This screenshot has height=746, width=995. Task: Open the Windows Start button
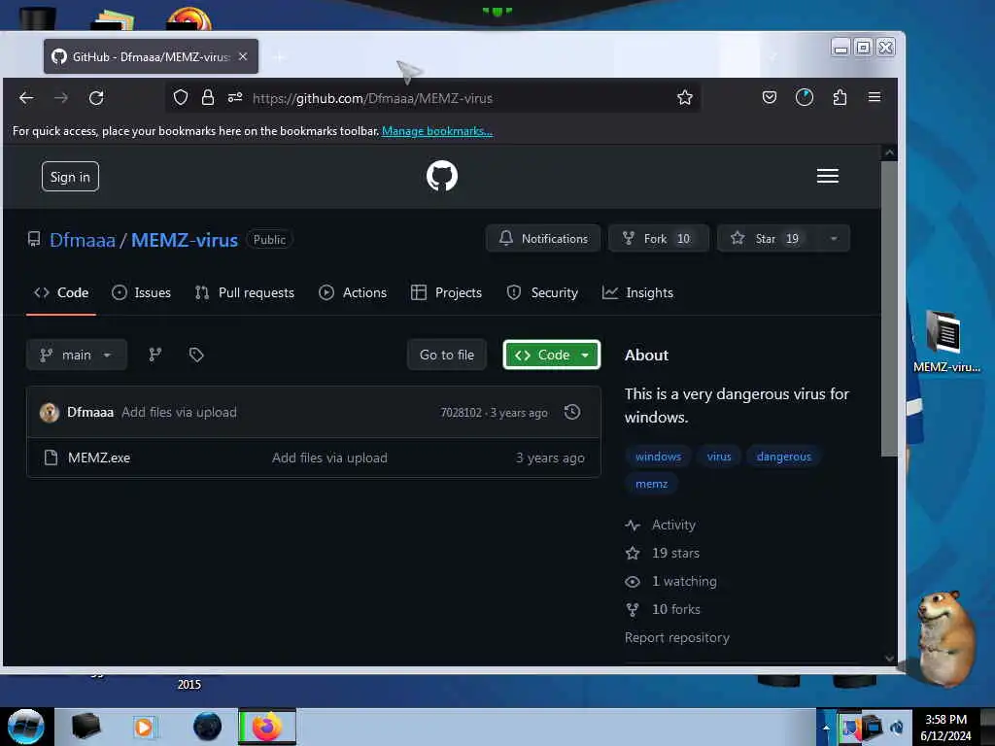(x=25, y=727)
